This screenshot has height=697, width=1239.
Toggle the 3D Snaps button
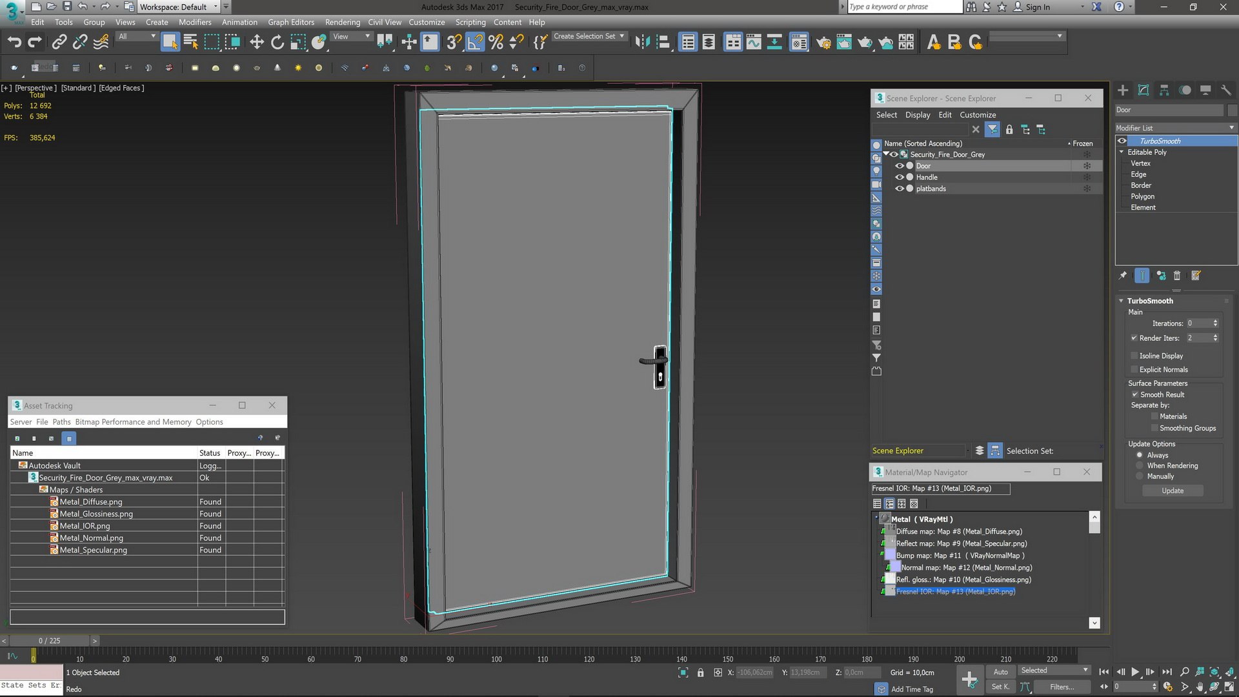[454, 43]
